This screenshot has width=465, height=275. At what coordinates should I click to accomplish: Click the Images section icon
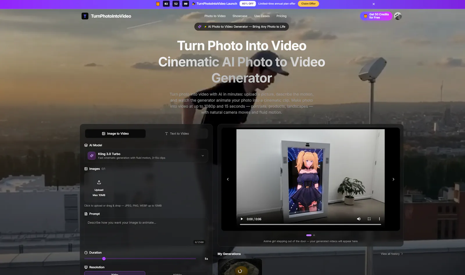coord(86,169)
